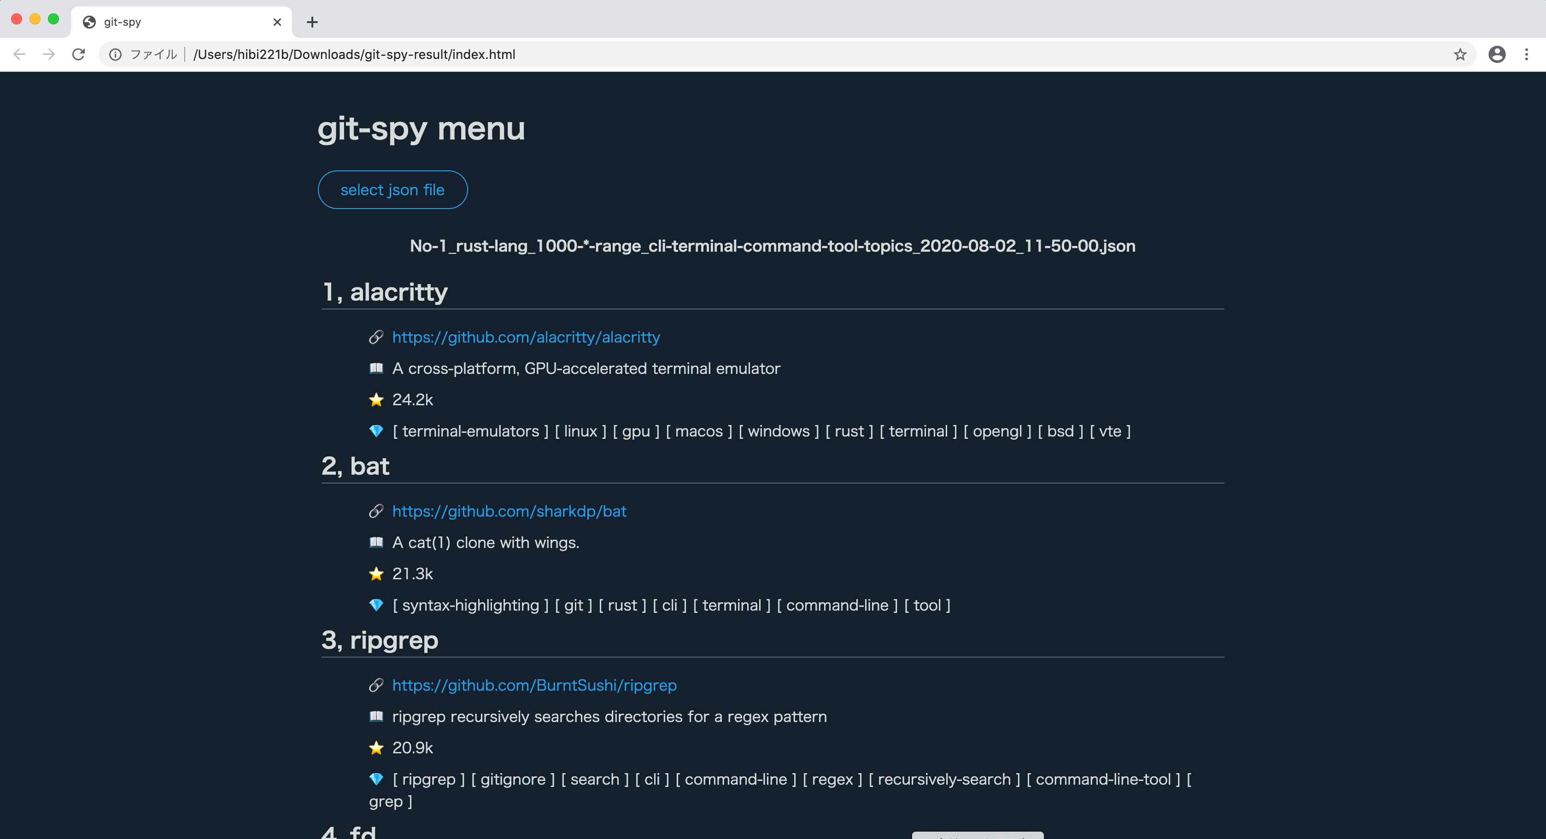Click the browser back arrow

pyautogui.click(x=19, y=55)
